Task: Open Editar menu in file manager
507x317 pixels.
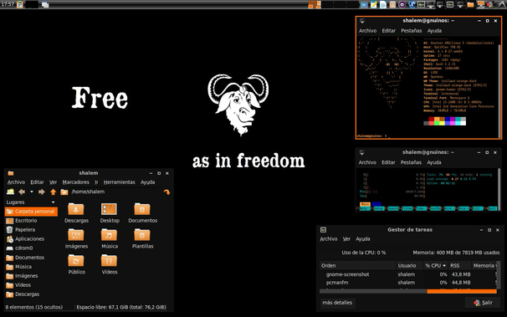Action: (37, 182)
